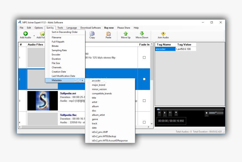This screenshot has width=242, height=162.
Task: Click the Move Down arrow icon
Action: click(x=142, y=33)
